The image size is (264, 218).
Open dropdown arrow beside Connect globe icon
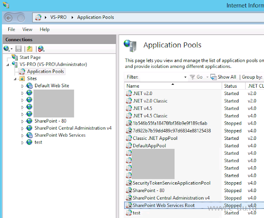pos(12,49)
